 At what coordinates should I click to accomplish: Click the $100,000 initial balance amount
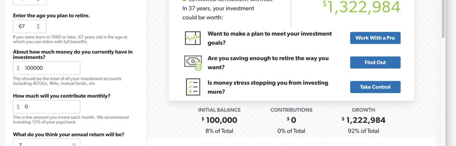tap(219, 120)
